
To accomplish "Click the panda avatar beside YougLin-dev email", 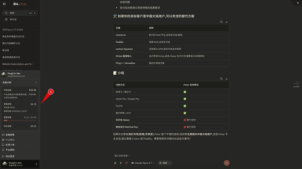I will coord(4,74).
